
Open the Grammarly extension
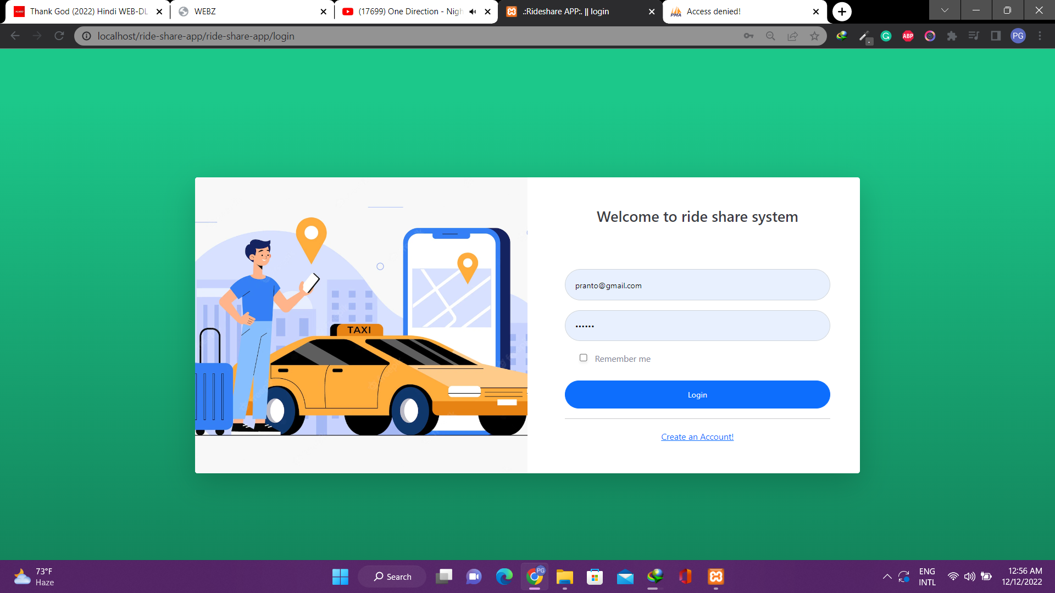pyautogui.click(x=886, y=36)
